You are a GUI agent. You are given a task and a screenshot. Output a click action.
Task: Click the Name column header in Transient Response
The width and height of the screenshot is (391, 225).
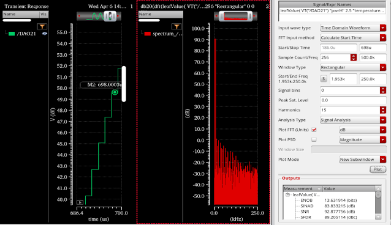[x=21, y=14]
